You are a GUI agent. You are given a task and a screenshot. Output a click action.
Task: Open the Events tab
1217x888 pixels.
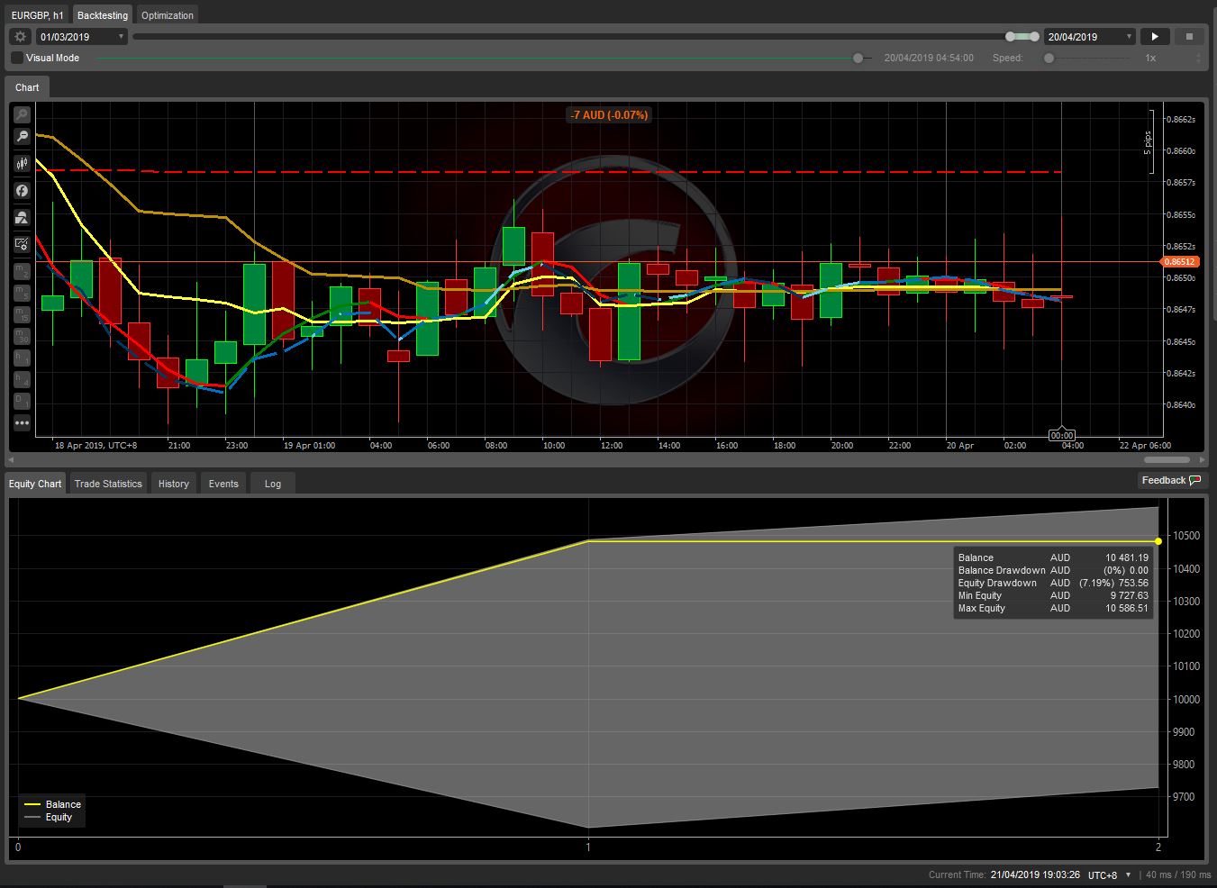point(223,484)
